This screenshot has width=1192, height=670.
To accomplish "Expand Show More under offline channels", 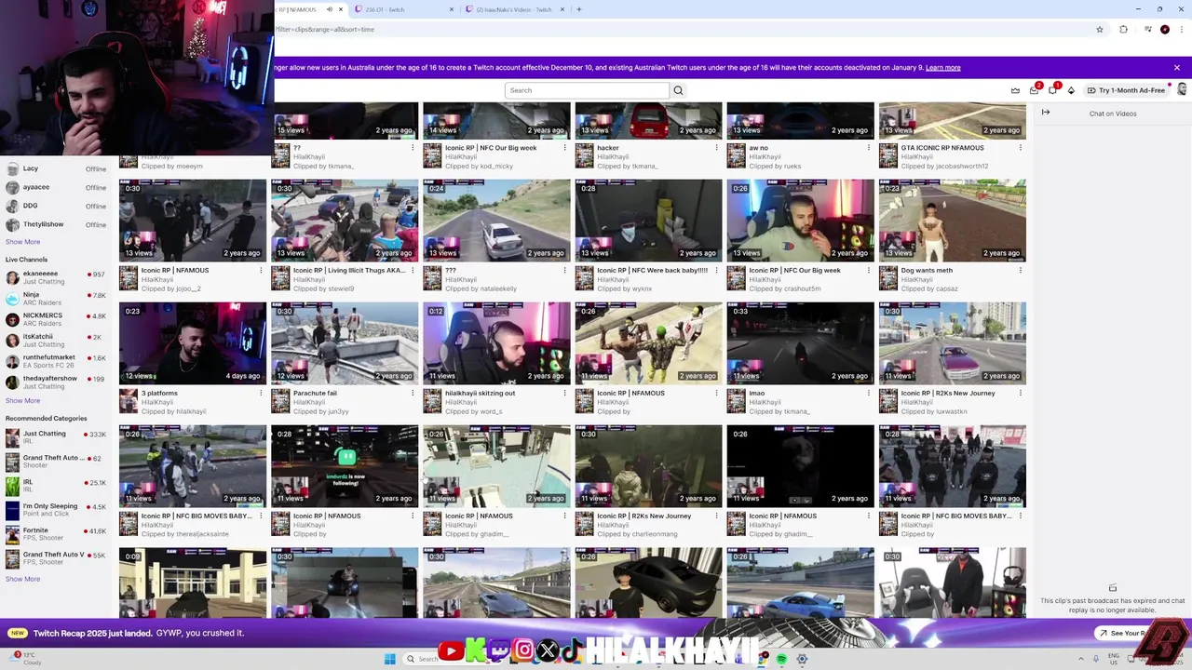I will (x=22, y=242).
